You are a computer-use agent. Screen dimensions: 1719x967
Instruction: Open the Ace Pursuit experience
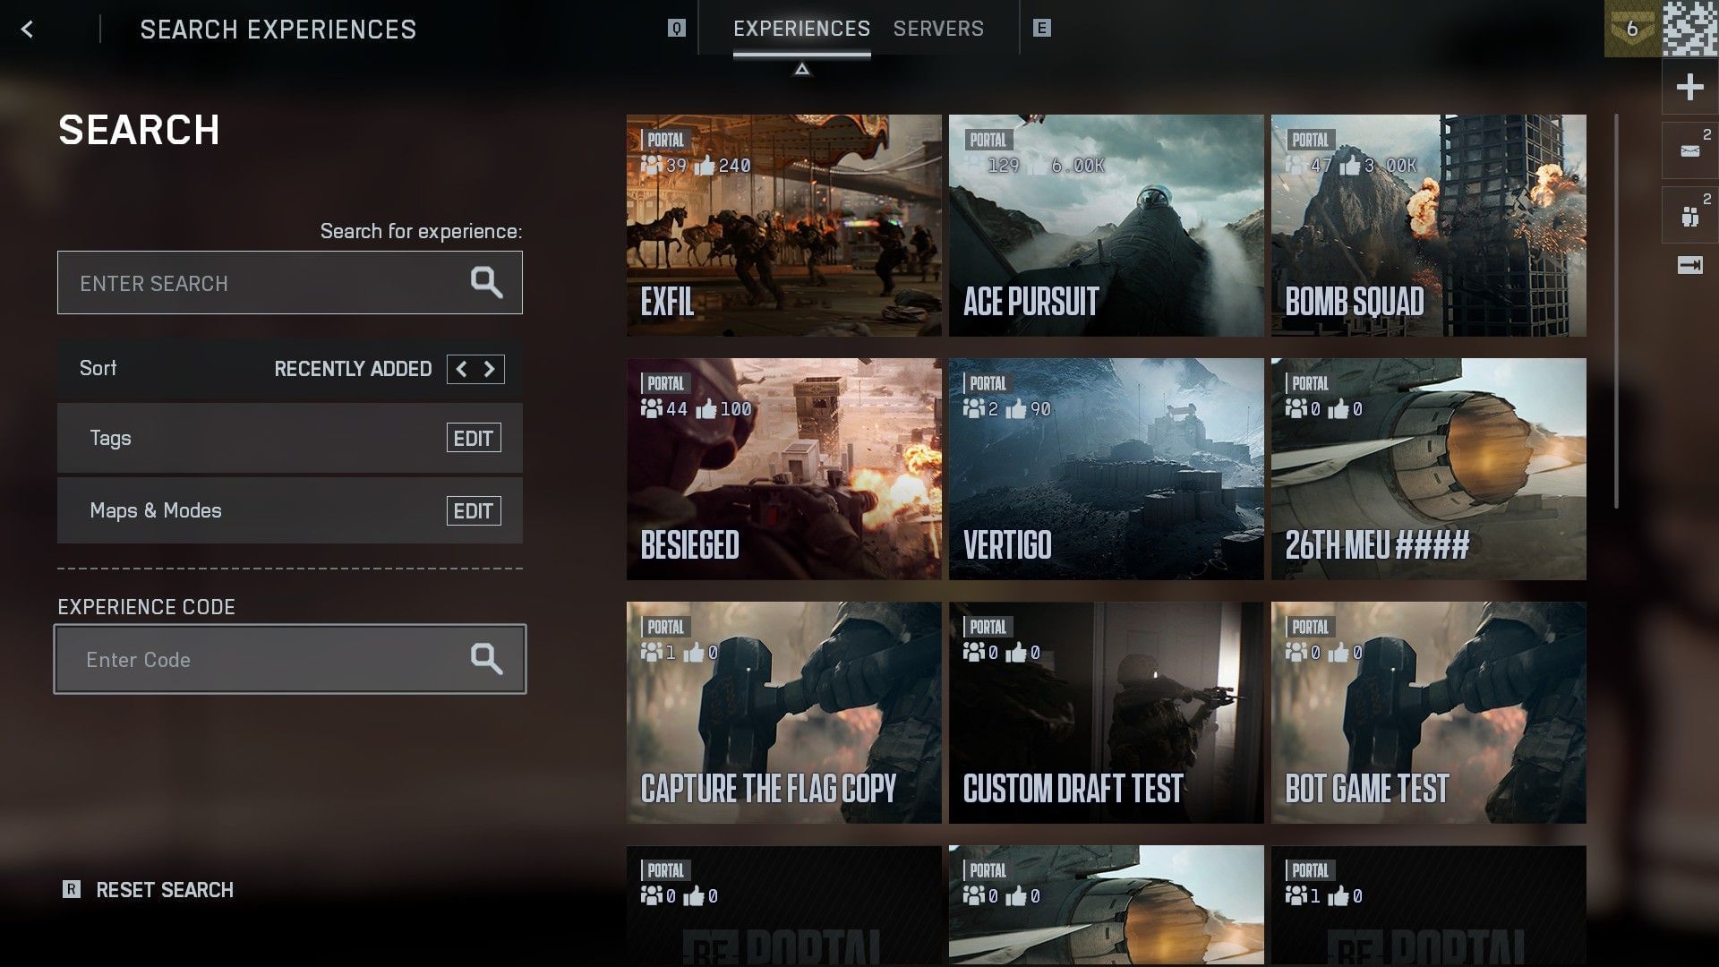(x=1106, y=226)
